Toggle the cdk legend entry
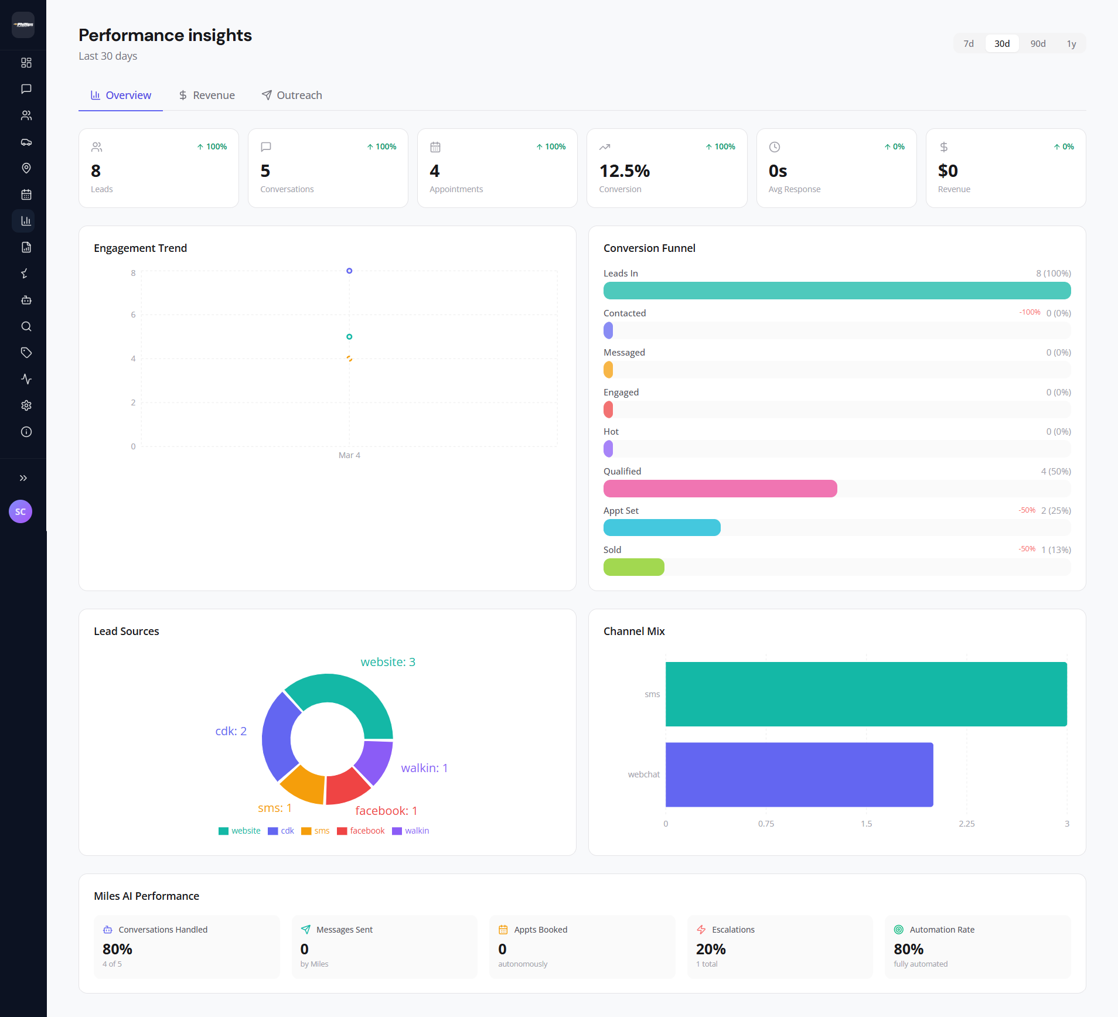This screenshot has height=1017, width=1118. [x=281, y=831]
